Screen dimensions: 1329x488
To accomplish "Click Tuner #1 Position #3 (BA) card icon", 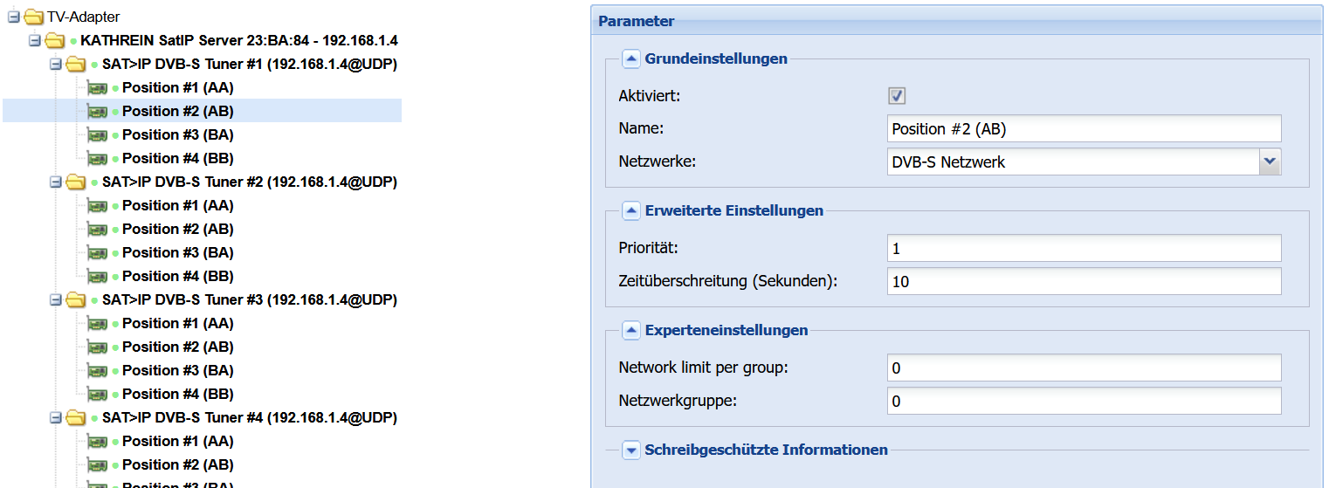I will point(98,134).
